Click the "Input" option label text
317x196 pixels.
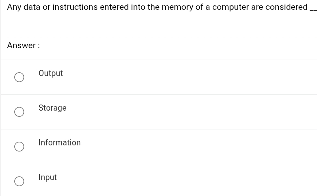(48, 177)
